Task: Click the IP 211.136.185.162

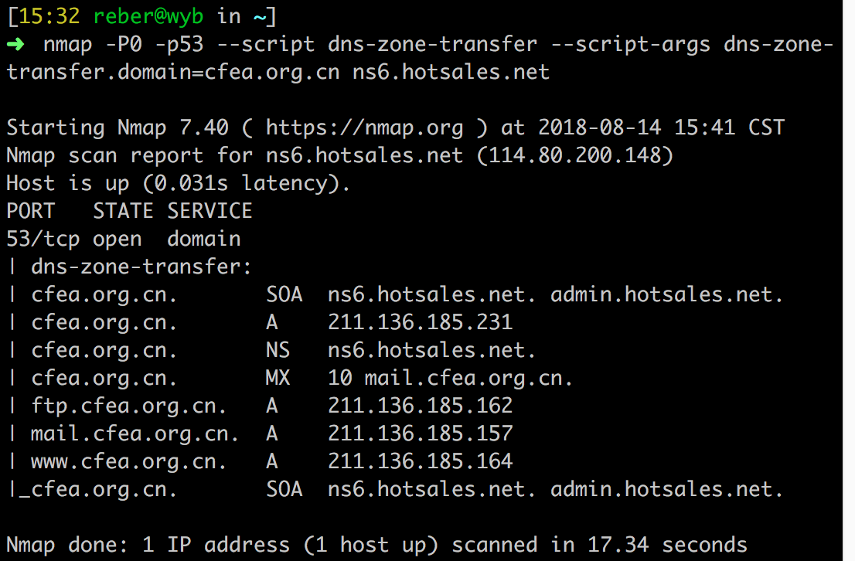Action: pos(420,406)
